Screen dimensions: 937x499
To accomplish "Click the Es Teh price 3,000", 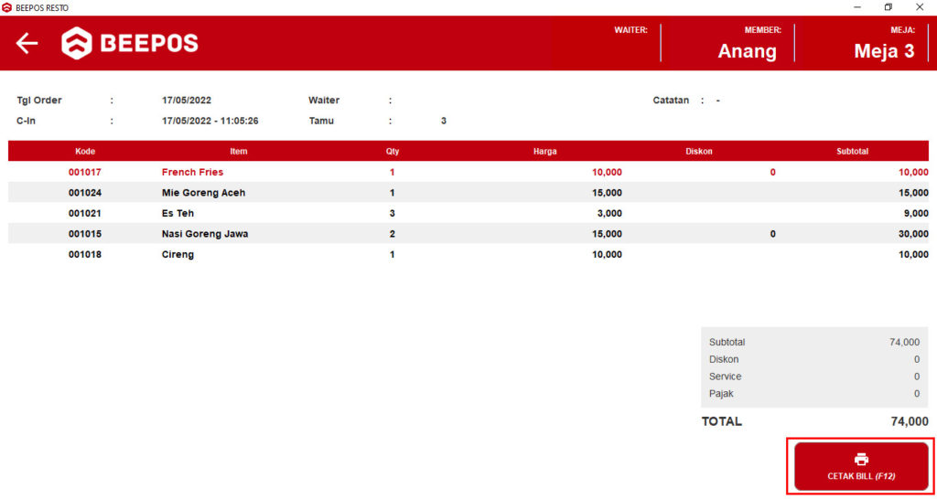I will tap(609, 213).
